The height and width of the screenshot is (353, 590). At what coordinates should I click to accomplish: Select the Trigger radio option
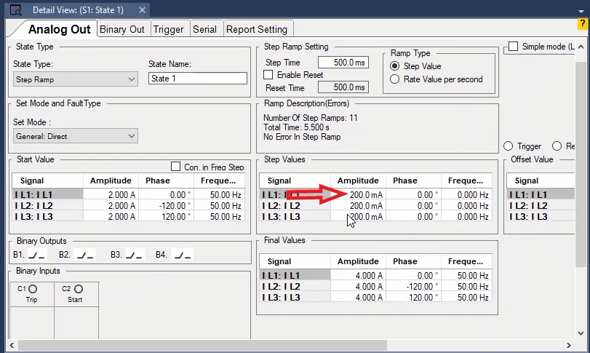(508, 146)
